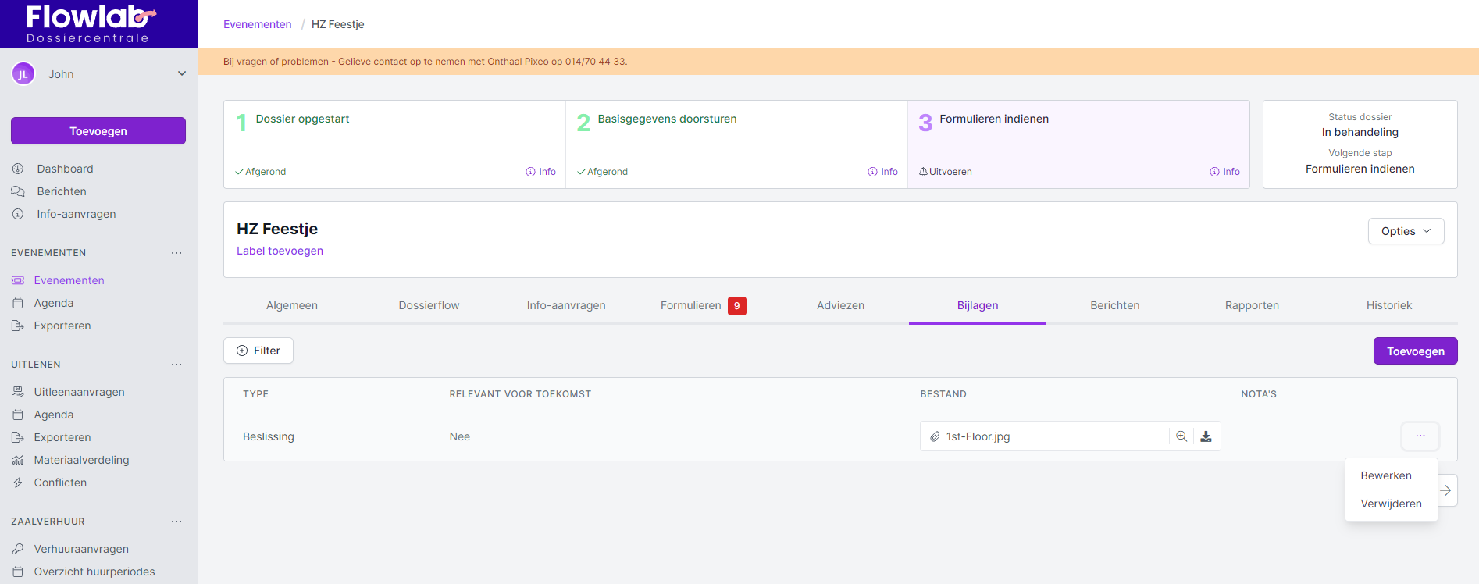
Task: Click the JL user avatar
Action: (x=23, y=74)
